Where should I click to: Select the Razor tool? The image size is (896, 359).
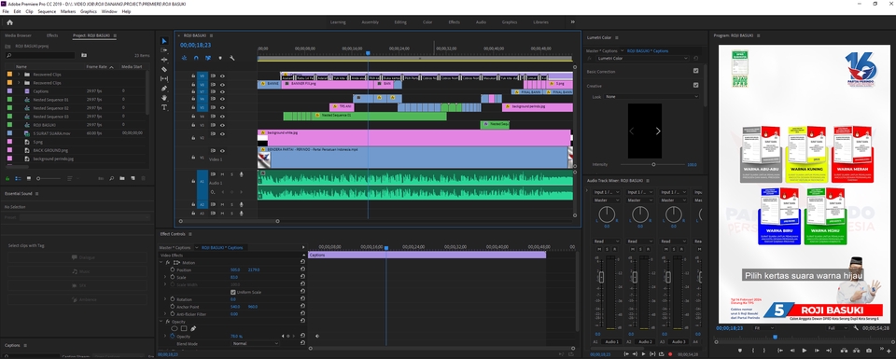tap(164, 69)
